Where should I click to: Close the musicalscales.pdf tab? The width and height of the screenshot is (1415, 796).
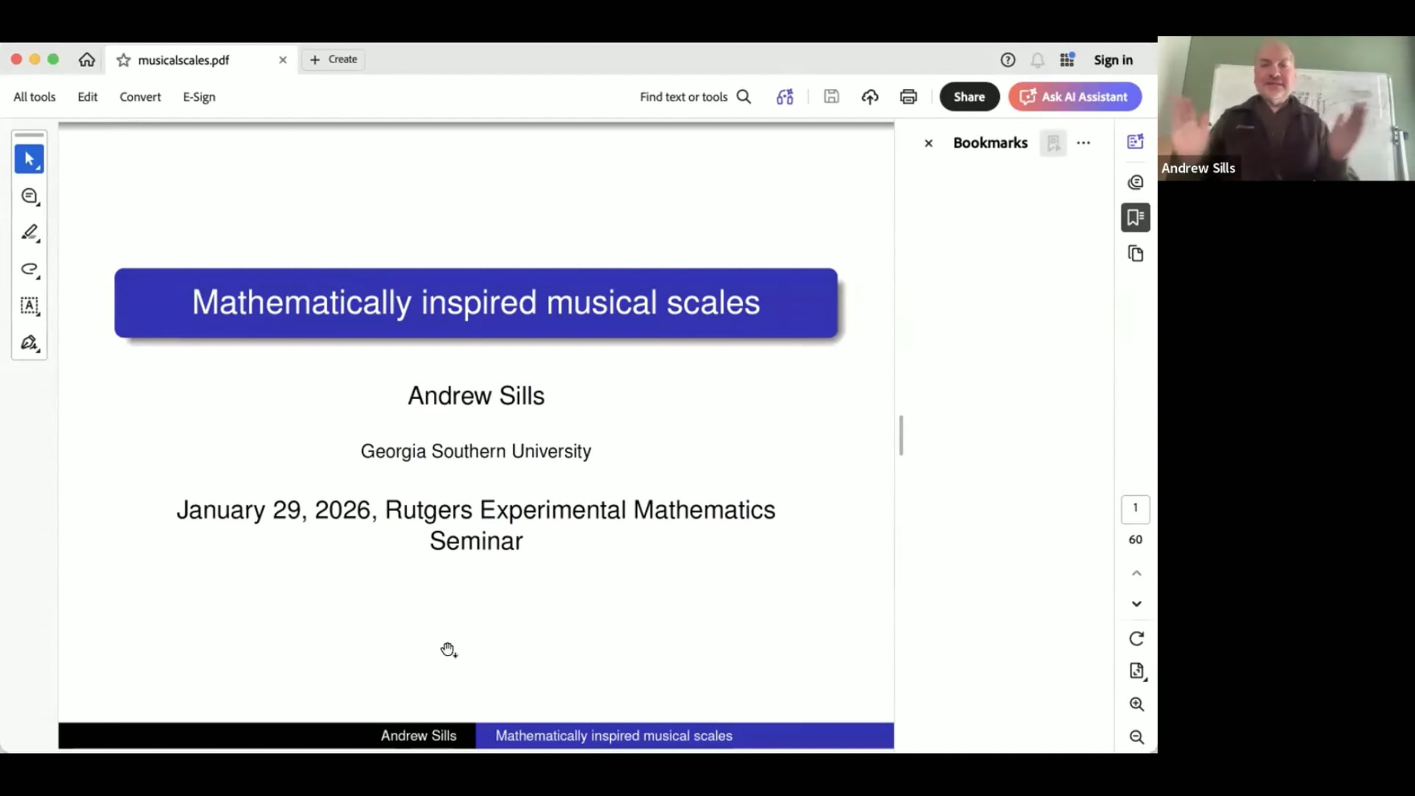coord(283,60)
